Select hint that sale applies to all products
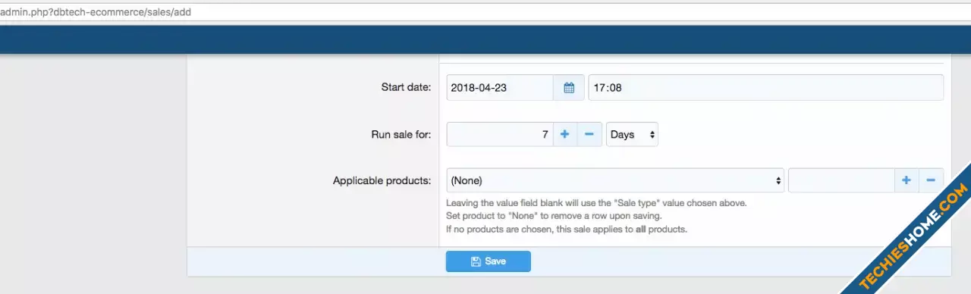This screenshot has height=294, width=971. [567, 229]
